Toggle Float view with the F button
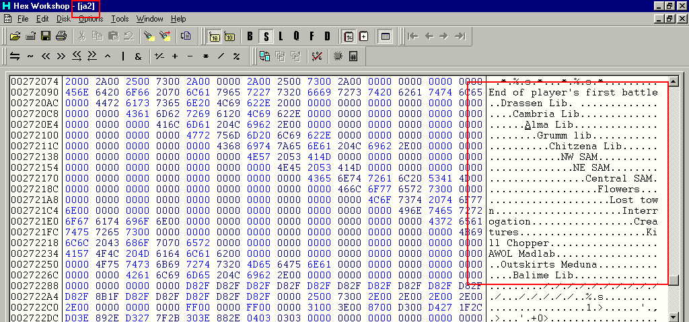This screenshot has height=322, width=689. 312,36
